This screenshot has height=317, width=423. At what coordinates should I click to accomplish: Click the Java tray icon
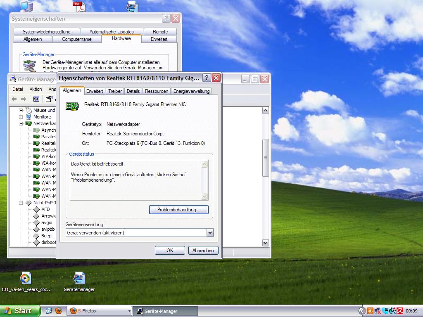click(x=370, y=311)
